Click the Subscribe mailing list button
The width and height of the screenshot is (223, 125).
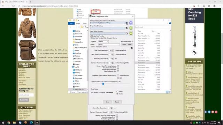[x=24, y=100]
